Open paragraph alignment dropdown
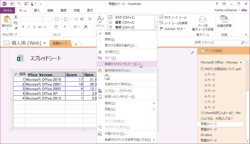The width and height of the screenshot is (250, 144). coord(77,27)
